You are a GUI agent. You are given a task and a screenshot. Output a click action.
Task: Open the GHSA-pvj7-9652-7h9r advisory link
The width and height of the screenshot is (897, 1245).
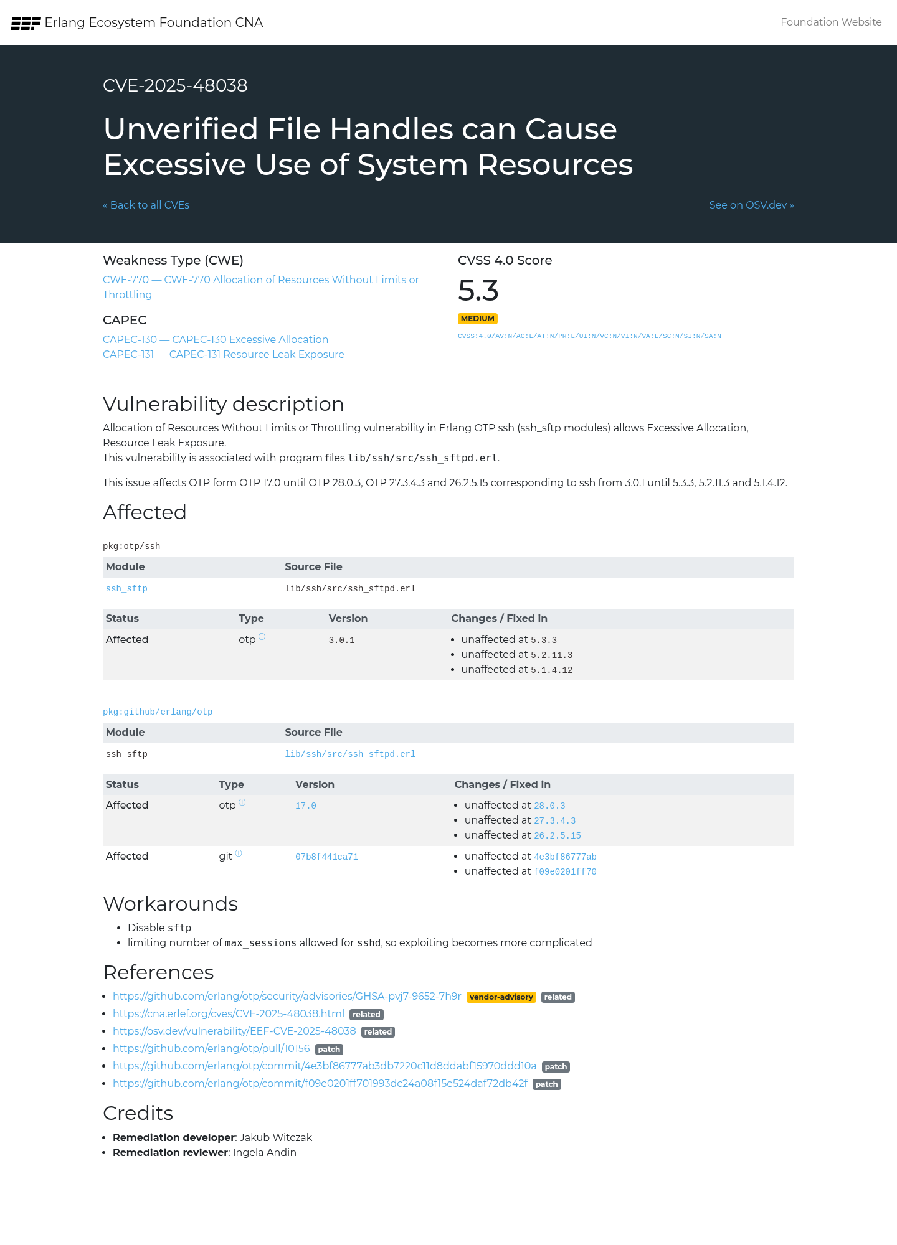click(x=287, y=996)
